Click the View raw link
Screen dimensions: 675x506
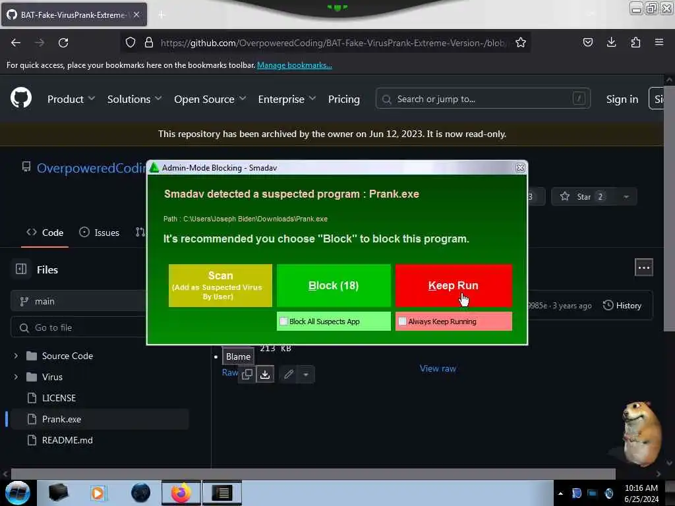click(438, 368)
